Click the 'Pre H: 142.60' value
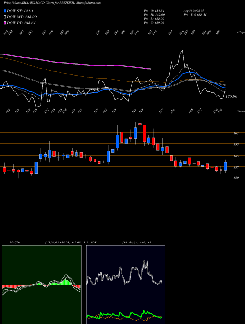Image resolution: width=245 pixels, height=324 pixels. (x=154, y=15)
